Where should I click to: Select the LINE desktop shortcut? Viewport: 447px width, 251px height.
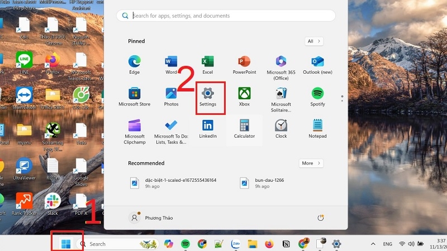point(24,63)
